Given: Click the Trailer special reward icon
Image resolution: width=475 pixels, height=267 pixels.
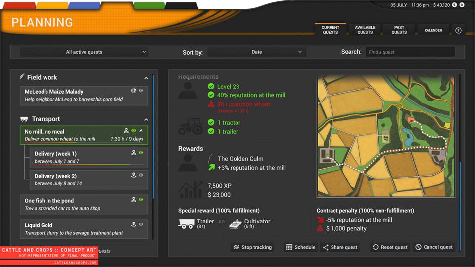Looking at the screenshot, I should tap(186, 223).
